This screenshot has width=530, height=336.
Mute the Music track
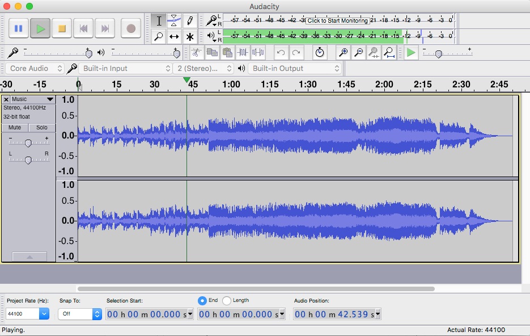(14, 127)
